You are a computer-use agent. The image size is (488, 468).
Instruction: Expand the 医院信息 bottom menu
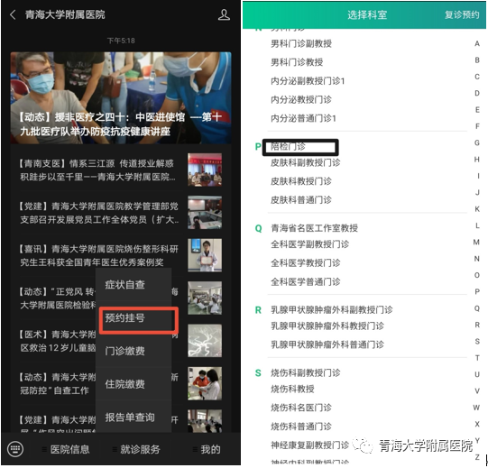(x=66, y=449)
